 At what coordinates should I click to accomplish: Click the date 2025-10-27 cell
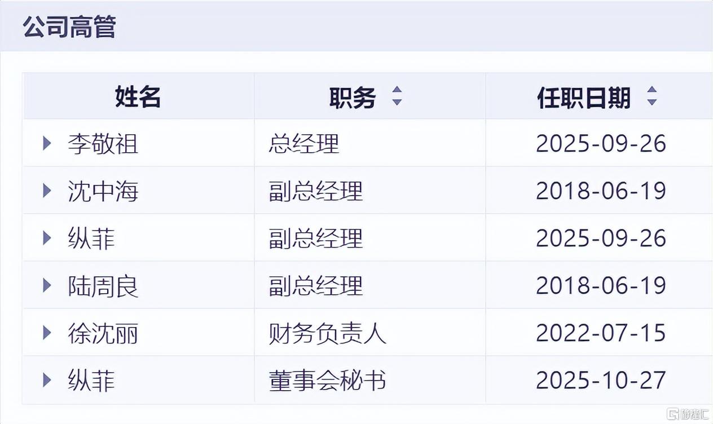[601, 380]
